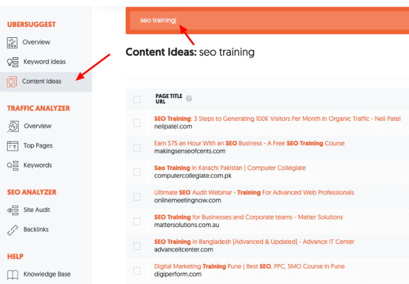This screenshot has height=284, width=409.
Task: Click the Top Pages icon
Action: tap(12, 146)
